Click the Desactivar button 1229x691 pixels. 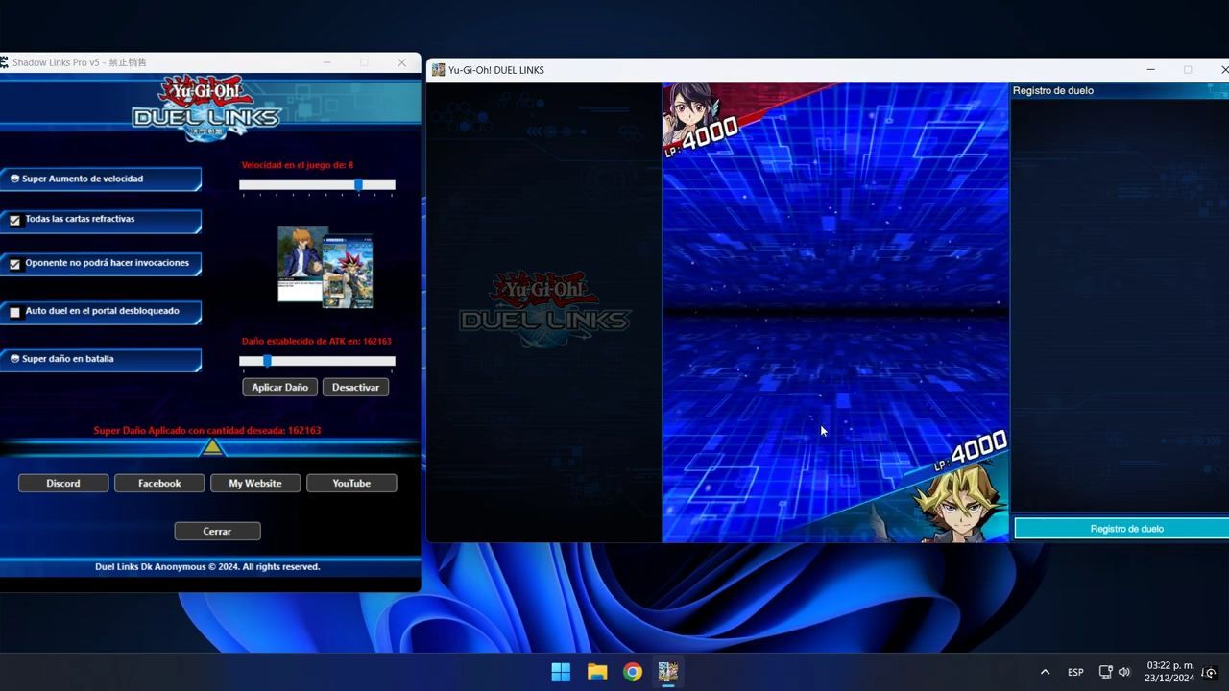(355, 387)
